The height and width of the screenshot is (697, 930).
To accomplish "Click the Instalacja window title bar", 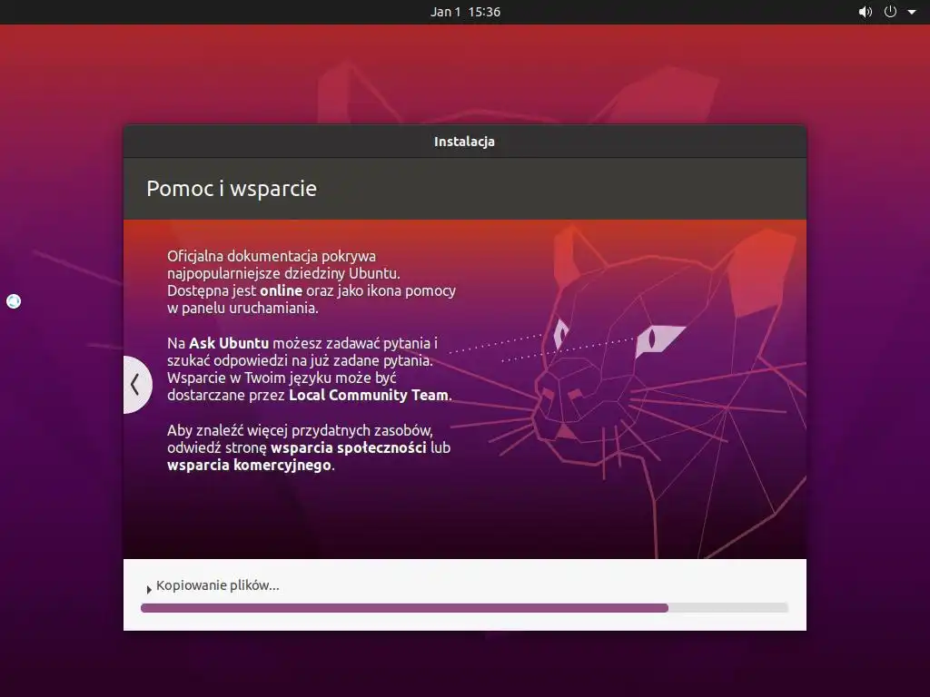I will [x=464, y=142].
